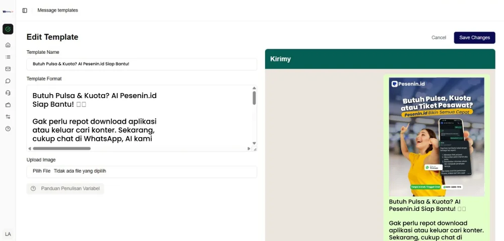This screenshot has width=504, height=241.
Task: Open the sliders settings sidebar icon
Action: click(x=8, y=117)
